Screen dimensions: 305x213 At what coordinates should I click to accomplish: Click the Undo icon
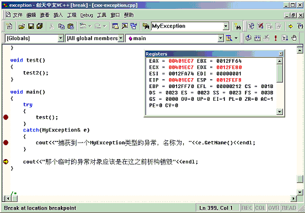pos(83,26)
